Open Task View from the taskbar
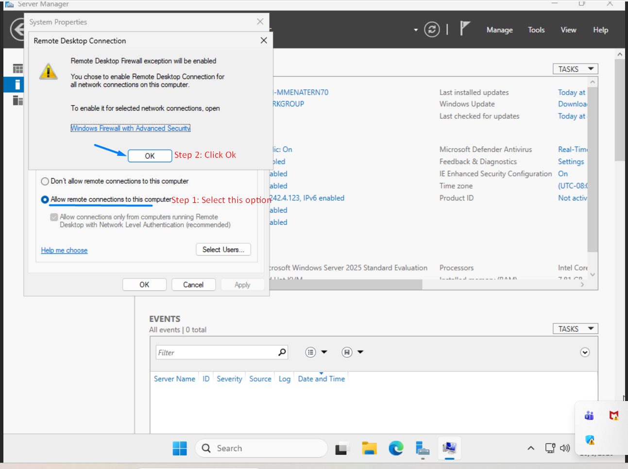The height and width of the screenshot is (469, 628). pos(341,449)
